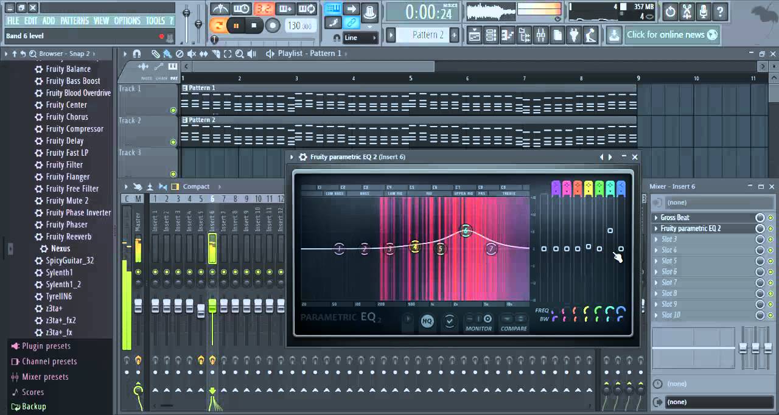
Task: Click the download content library icon
Action: [614, 35]
